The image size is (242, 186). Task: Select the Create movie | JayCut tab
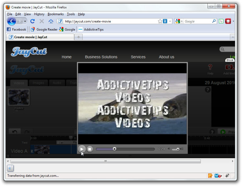40,37
